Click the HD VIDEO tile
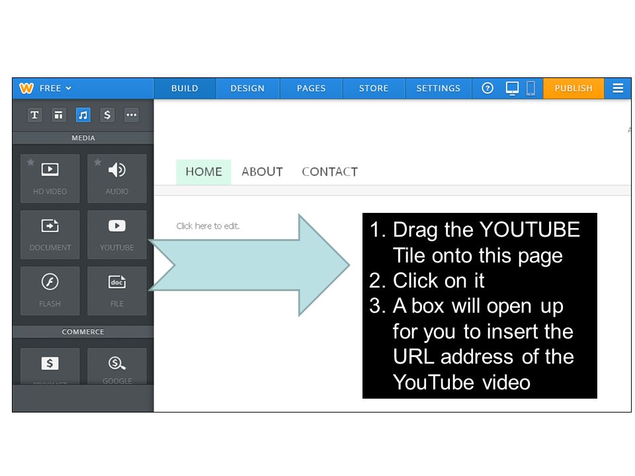Screen dimensions: 635x476 (50, 178)
